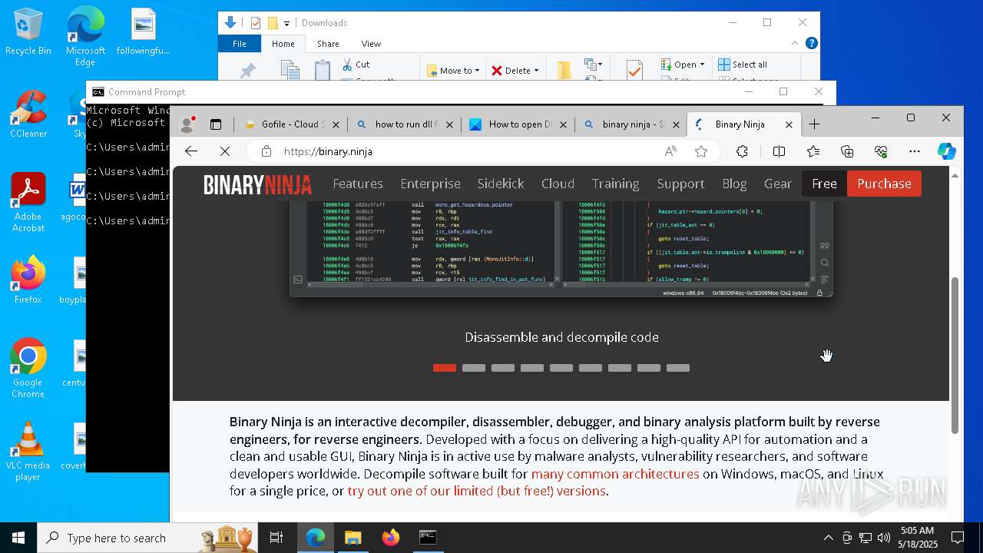Open Recycle Bin on desktop
This screenshot has height=553, width=983.
(x=28, y=31)
